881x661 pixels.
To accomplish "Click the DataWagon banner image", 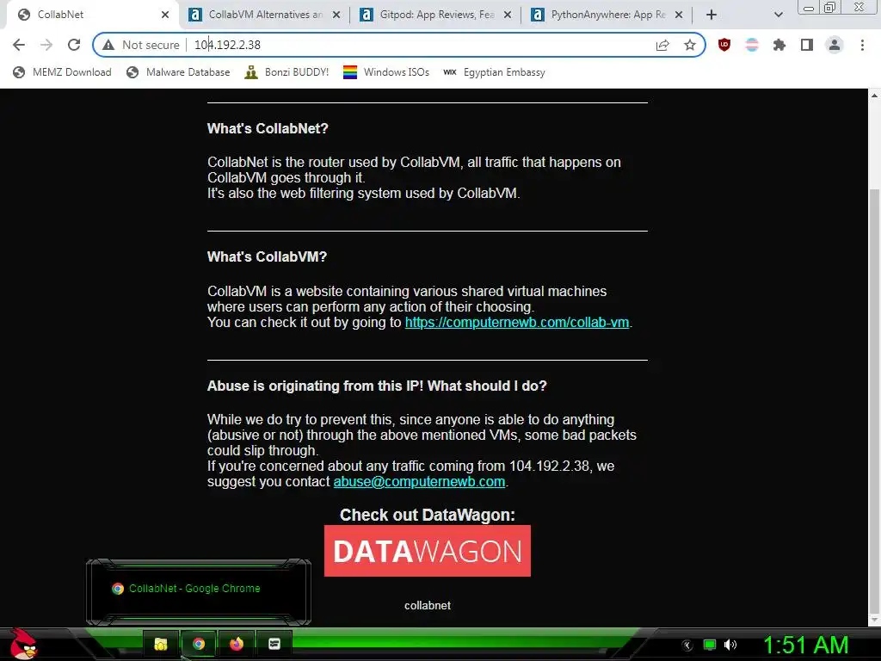I will [427, 551].
